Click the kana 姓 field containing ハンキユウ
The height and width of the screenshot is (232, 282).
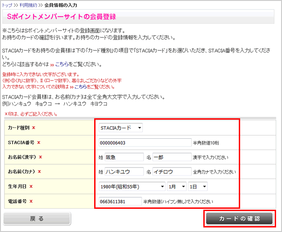124,172
